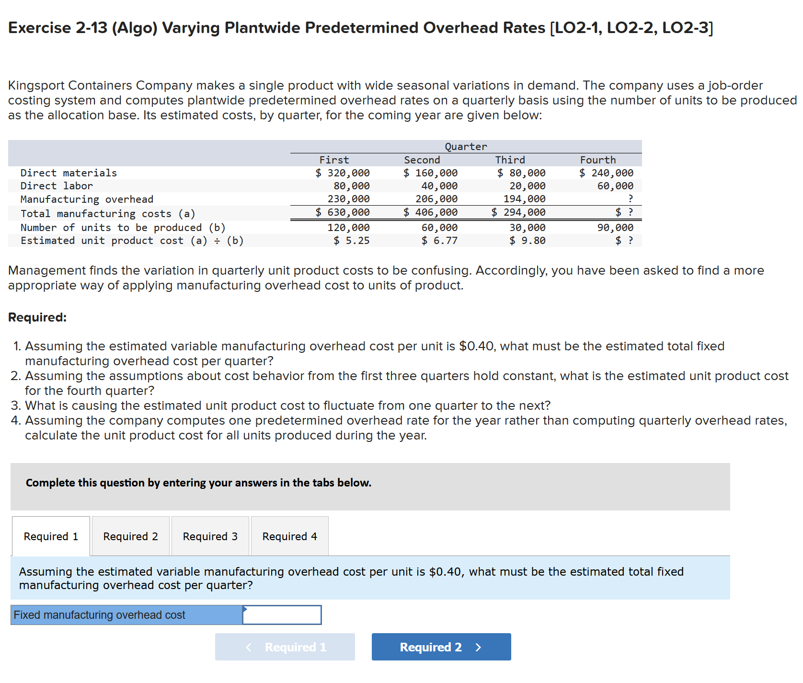Click the Direct materials row in the table
This screenshot has width=803, height=683.
(x=192, y=173)
